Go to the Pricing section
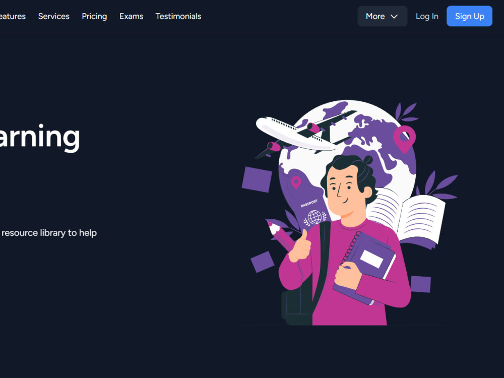This screenshot has height=378, width=504. coord(94,16)
